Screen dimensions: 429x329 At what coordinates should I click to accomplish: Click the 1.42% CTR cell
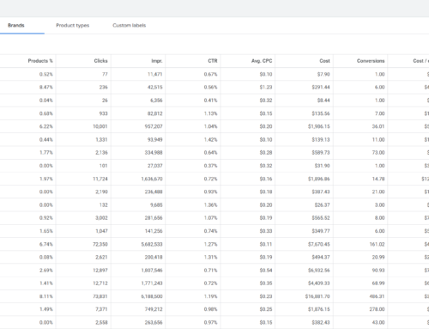coord(210,139)
